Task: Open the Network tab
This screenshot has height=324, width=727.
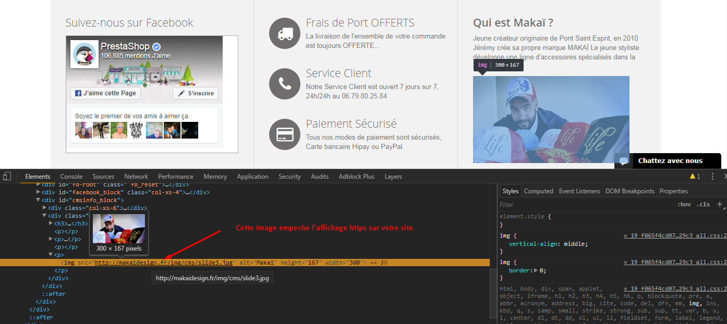Action: pyautogui.click(x=136, y=177)
